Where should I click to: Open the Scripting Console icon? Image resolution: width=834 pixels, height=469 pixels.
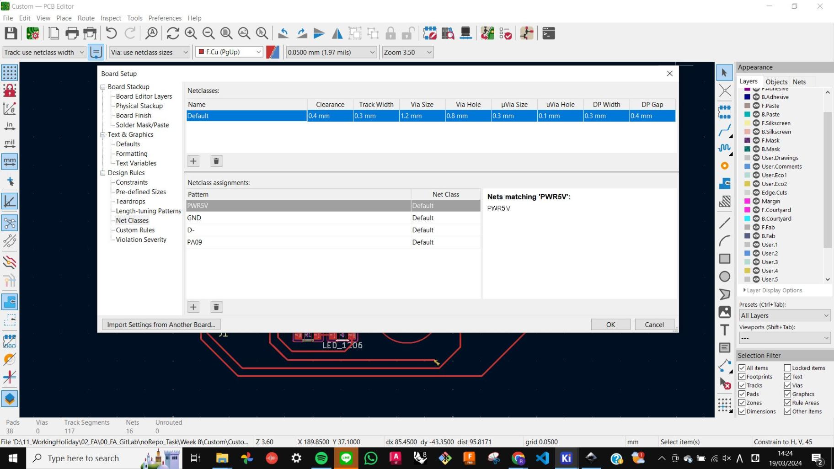[x=549, y=33]
